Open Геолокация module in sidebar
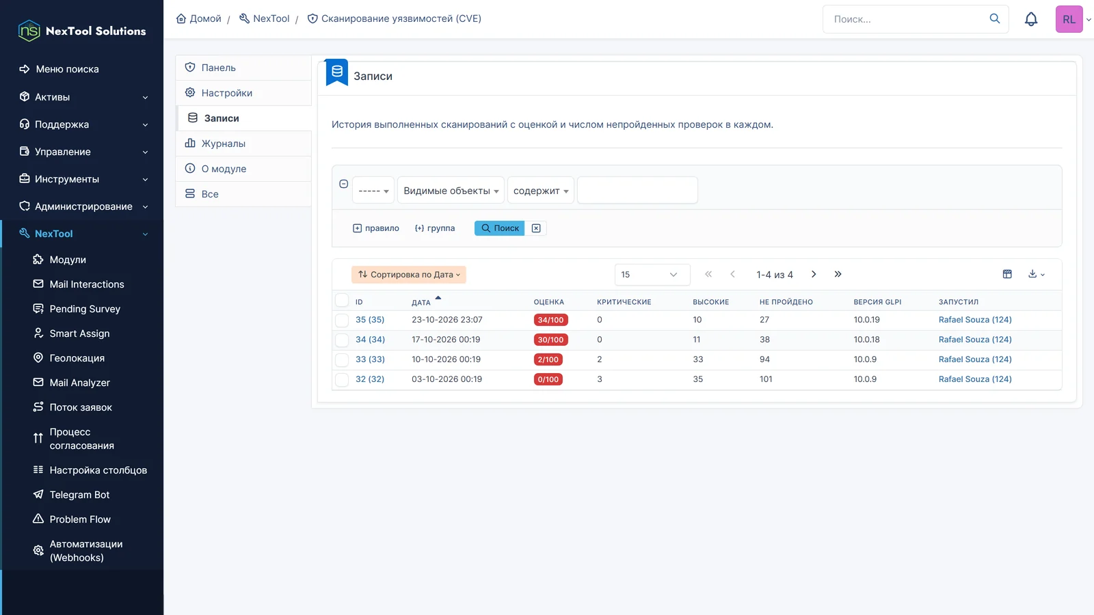Image resolution: width=1094 pixels, height=615 pixels. [x=77, y=358]
